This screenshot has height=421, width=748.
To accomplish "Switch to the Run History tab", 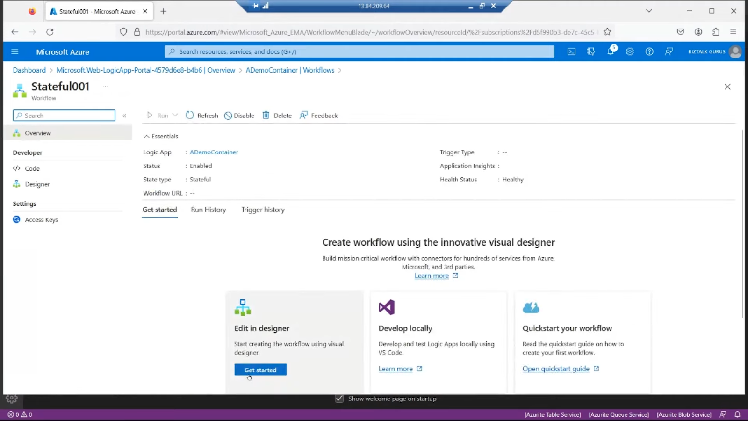I will pyautogui.click(x=208, y=210).
